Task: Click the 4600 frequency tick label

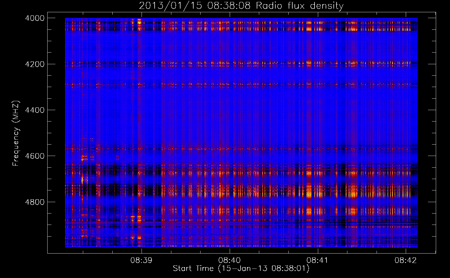Action: (35, 156)
